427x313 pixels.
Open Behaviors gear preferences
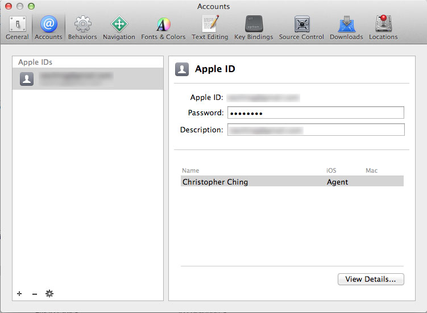pyautogui.click(x=82, y=28)
